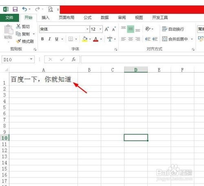Expand the font color dropdown
This screenshot has height=186, width=204.
(x=101, y=39)
